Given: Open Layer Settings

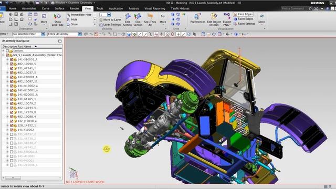Looking at the screenshot, I should tap(110, 25).
